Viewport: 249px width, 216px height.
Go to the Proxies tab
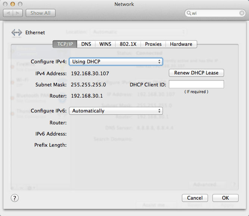[153, 44]
